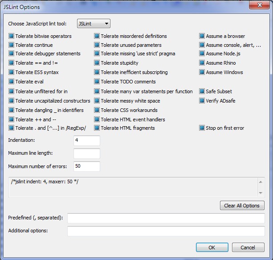Click the Maximum line length field

pos(87,153)
